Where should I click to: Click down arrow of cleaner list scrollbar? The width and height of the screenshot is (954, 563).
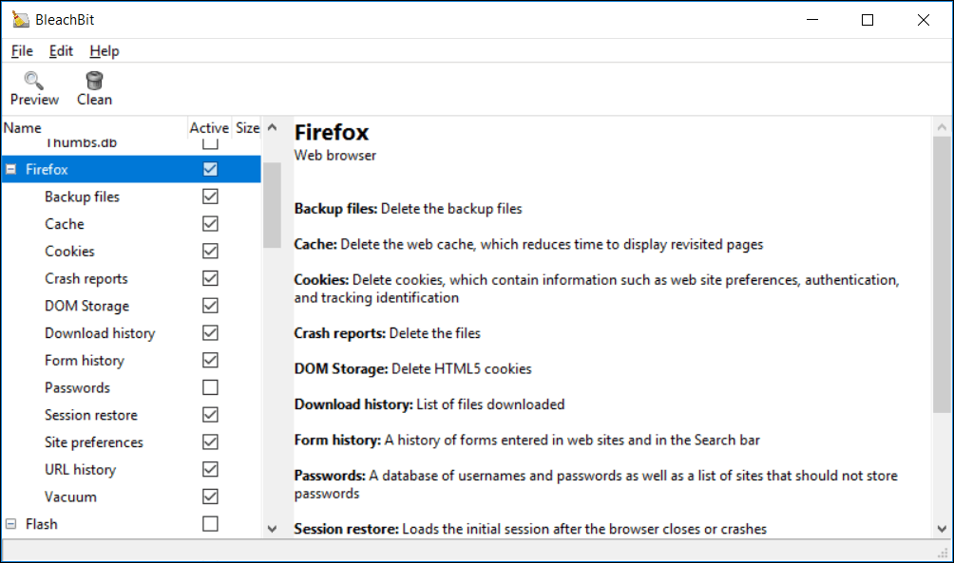coord(272,528)
